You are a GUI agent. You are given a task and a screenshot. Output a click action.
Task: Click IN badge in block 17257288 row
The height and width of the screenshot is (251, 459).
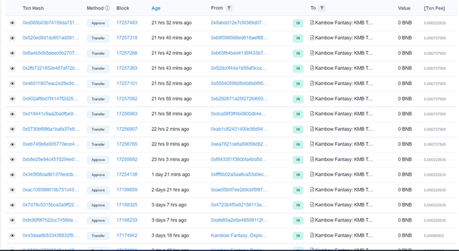point(298,53)
